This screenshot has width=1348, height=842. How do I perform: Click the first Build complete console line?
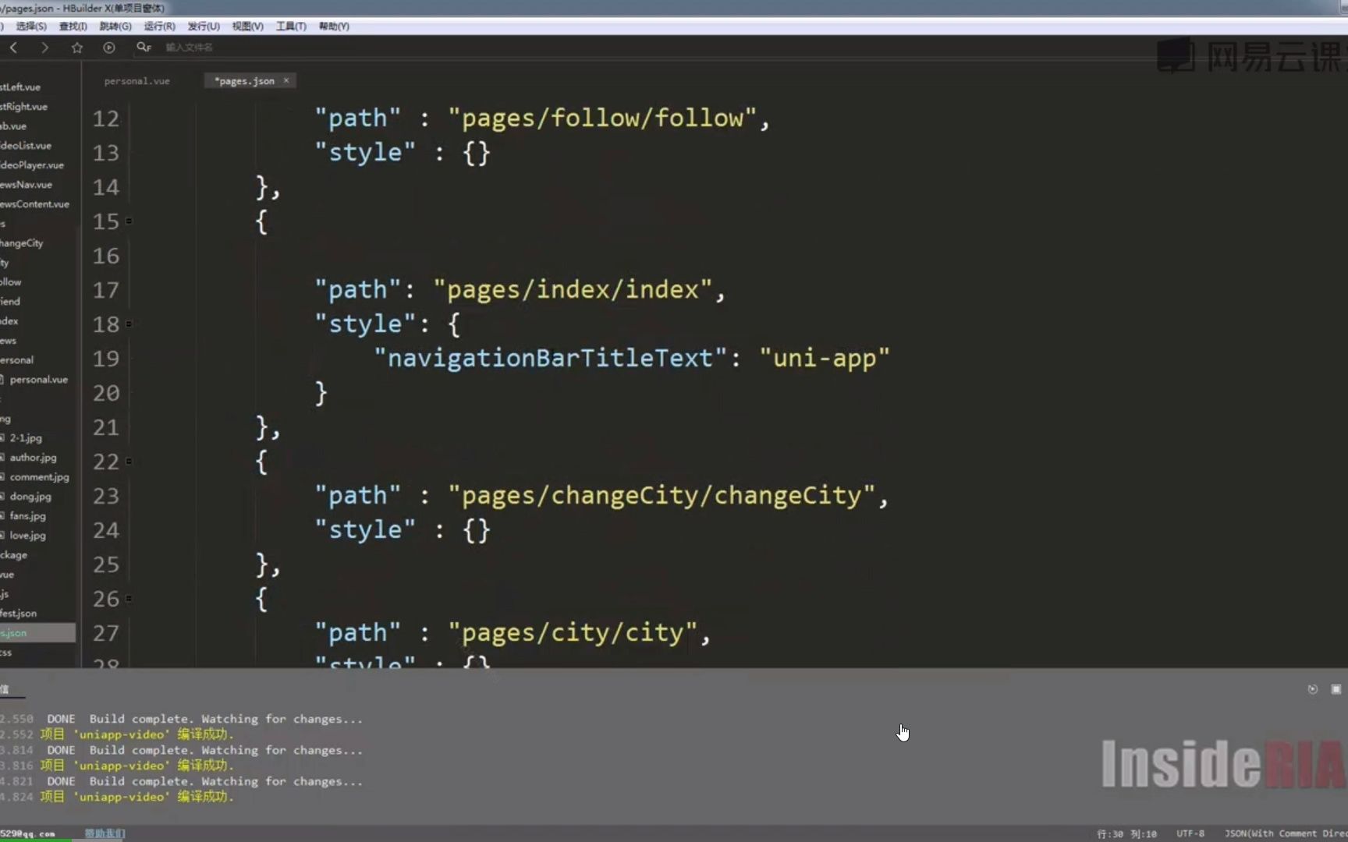coord(204,719)
